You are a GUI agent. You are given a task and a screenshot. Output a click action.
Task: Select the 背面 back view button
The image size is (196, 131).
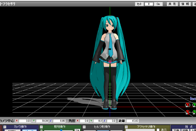(x=185, y=130)
